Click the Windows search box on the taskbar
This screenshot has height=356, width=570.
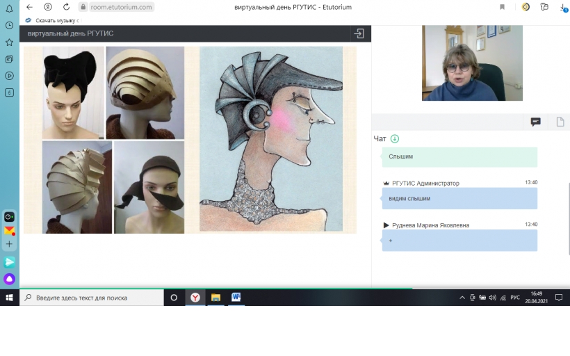[x=92, y=298]
